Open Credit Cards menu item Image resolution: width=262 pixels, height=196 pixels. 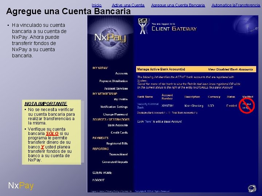pos(119,133)
